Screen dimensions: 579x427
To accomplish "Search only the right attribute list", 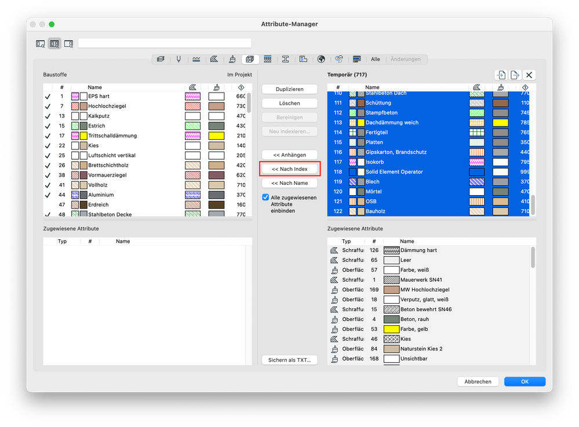I will pyautogui.click(x=69, y=44).
